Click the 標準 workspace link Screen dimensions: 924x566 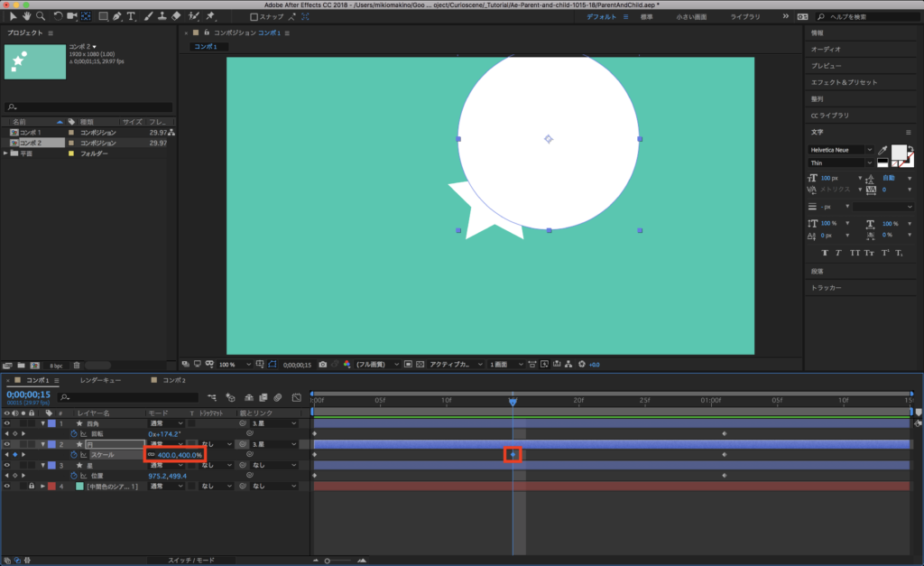(x=646, y=17)
